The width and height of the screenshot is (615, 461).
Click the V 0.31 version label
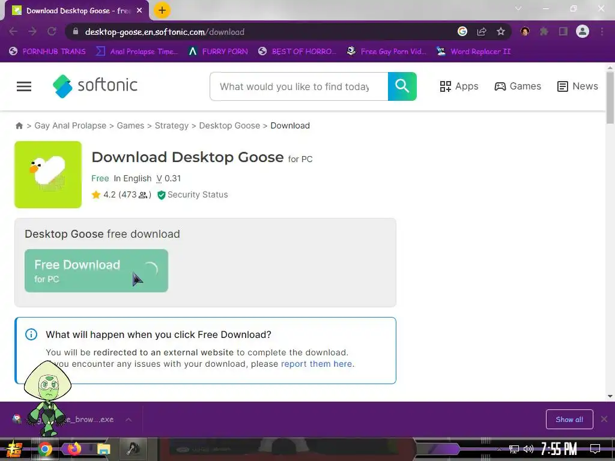click(169, 178)
